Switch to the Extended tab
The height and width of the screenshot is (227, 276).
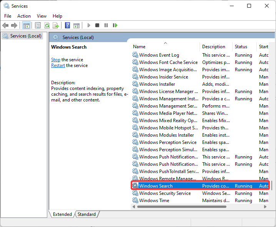62,214
